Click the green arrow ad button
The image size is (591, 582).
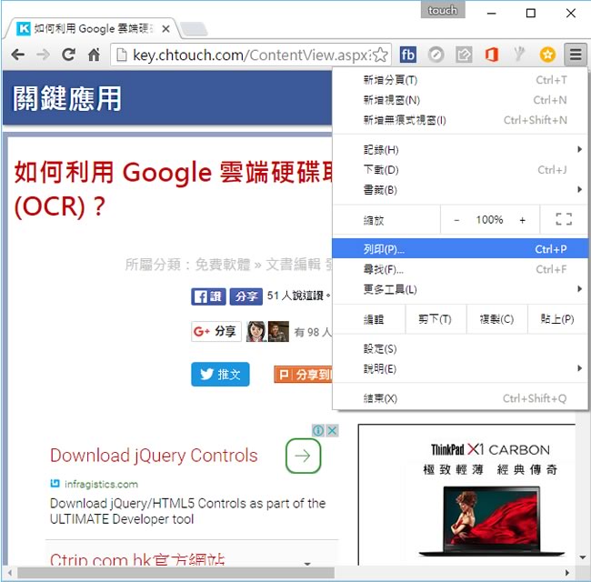tap(303, 456)
